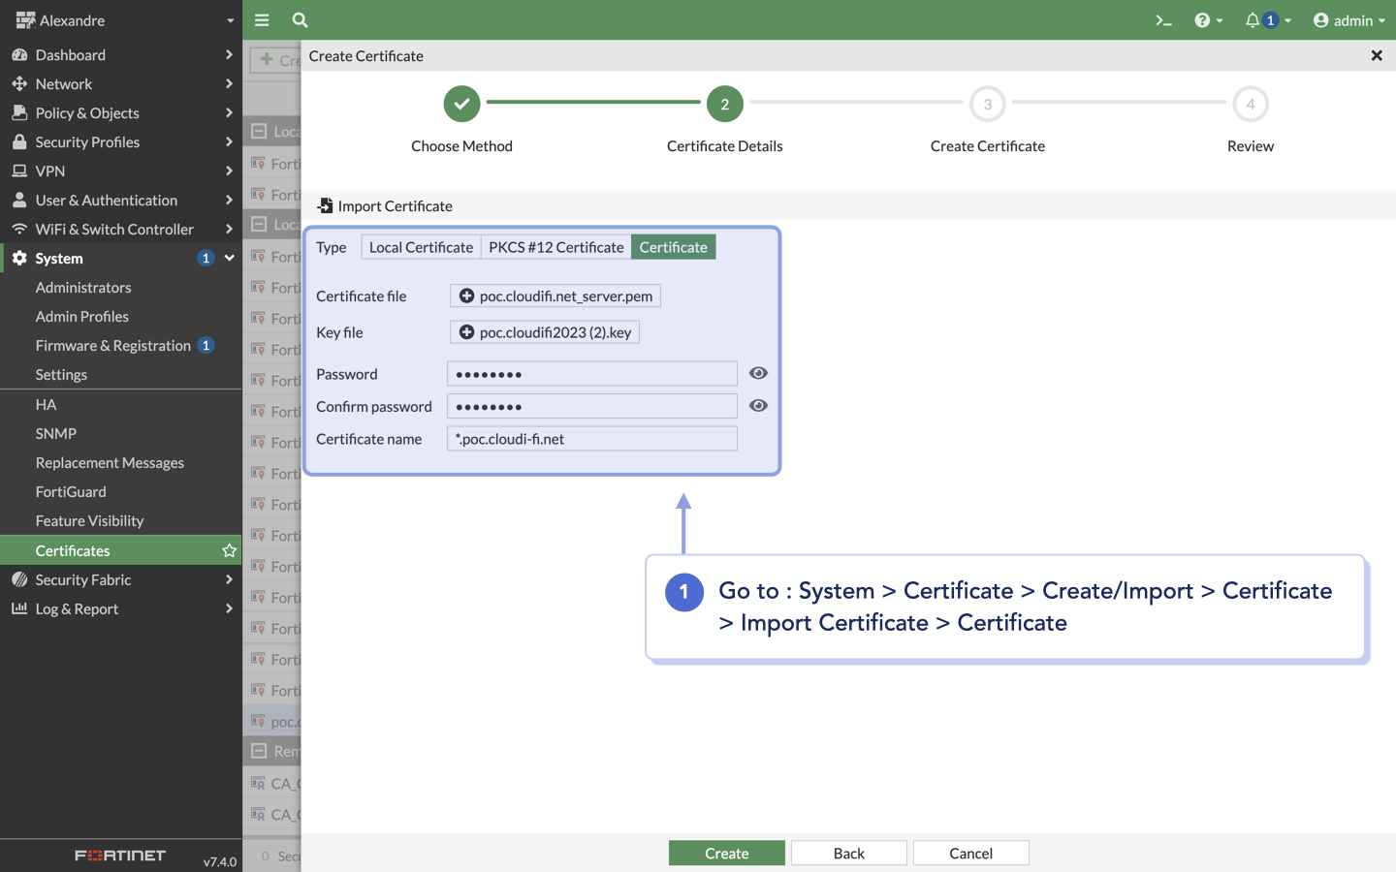Screen dimensions: 1396x872
Task: Switch to the Administrators page
Action: (83, 287)
